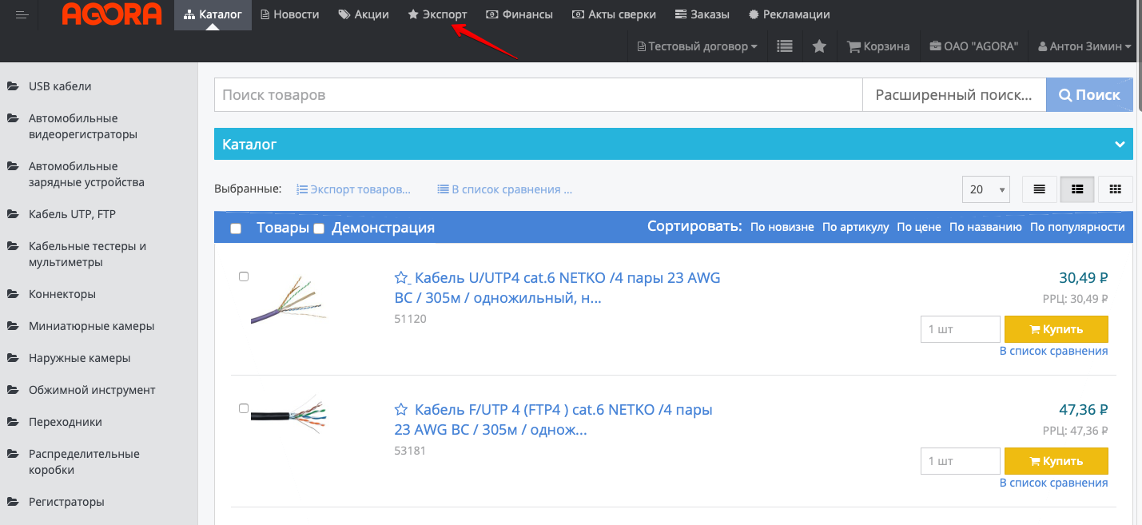Star the F/UTP 4 (FTP4) cable product
Viewport: 1142px width, 525px height.
401,410
